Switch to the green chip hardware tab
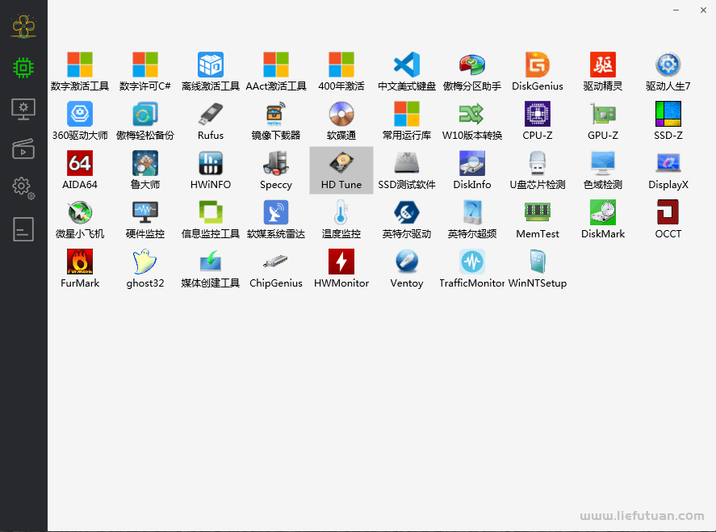This screenshot has height=532, width=716. pyautogui.click(x=23, y=68)
